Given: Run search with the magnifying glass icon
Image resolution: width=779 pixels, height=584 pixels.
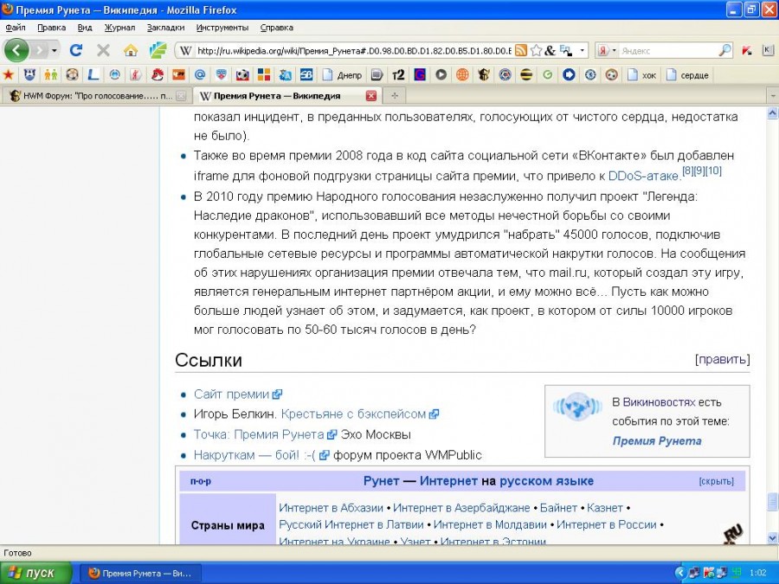Looking at the screenshot, I should 725,50.
